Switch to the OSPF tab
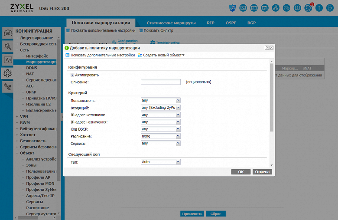 coord(231,23)
